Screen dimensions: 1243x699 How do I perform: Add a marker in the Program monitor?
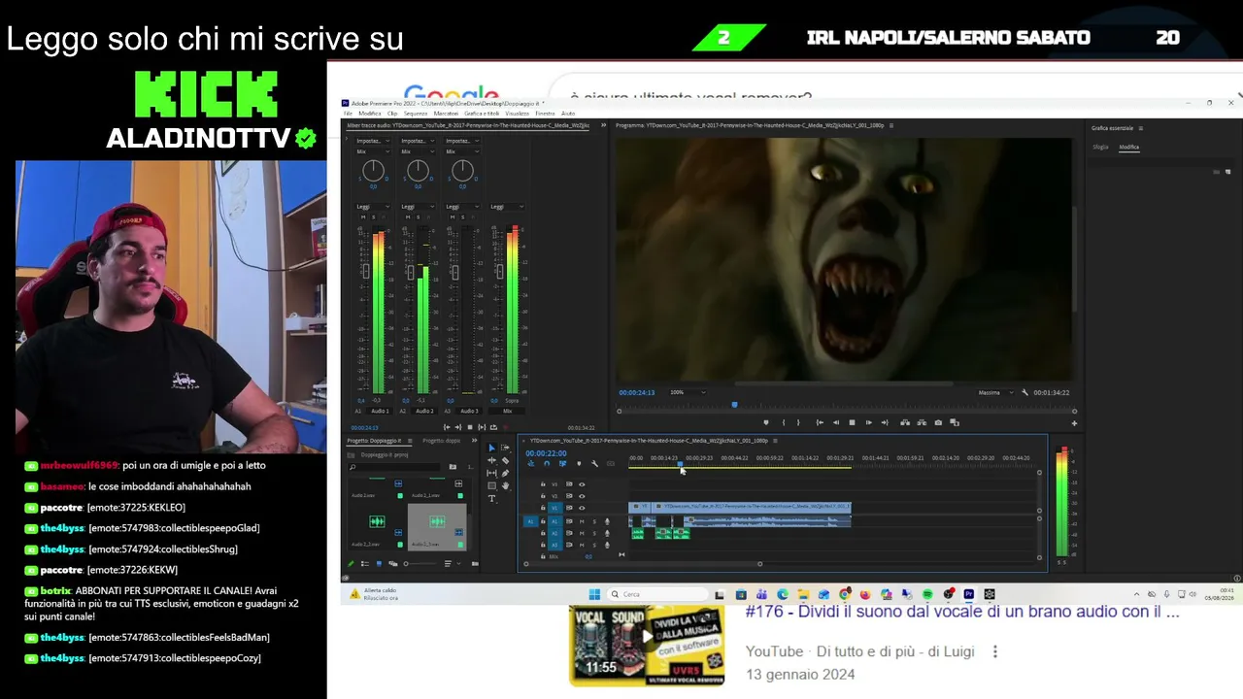point(766,422)
